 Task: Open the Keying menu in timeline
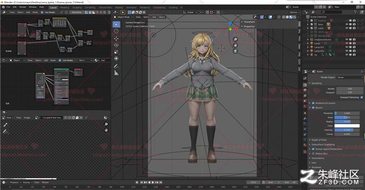tap(27, 182)
